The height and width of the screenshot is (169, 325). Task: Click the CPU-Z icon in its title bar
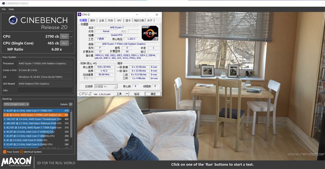(x=79, y=15)
